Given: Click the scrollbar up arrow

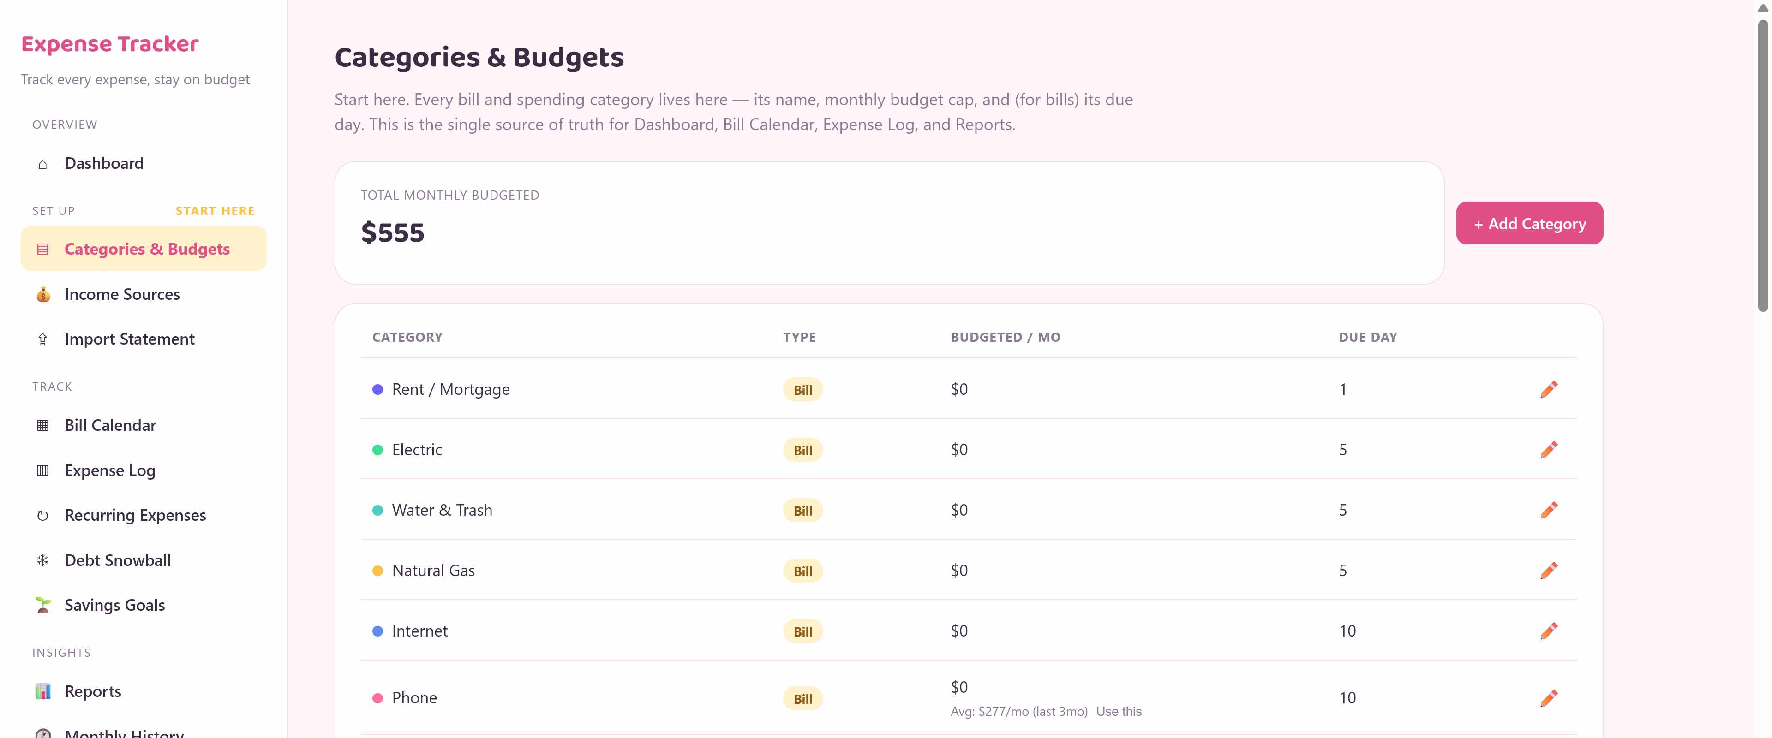Looking at the screenshot, I should (1762, 7).
